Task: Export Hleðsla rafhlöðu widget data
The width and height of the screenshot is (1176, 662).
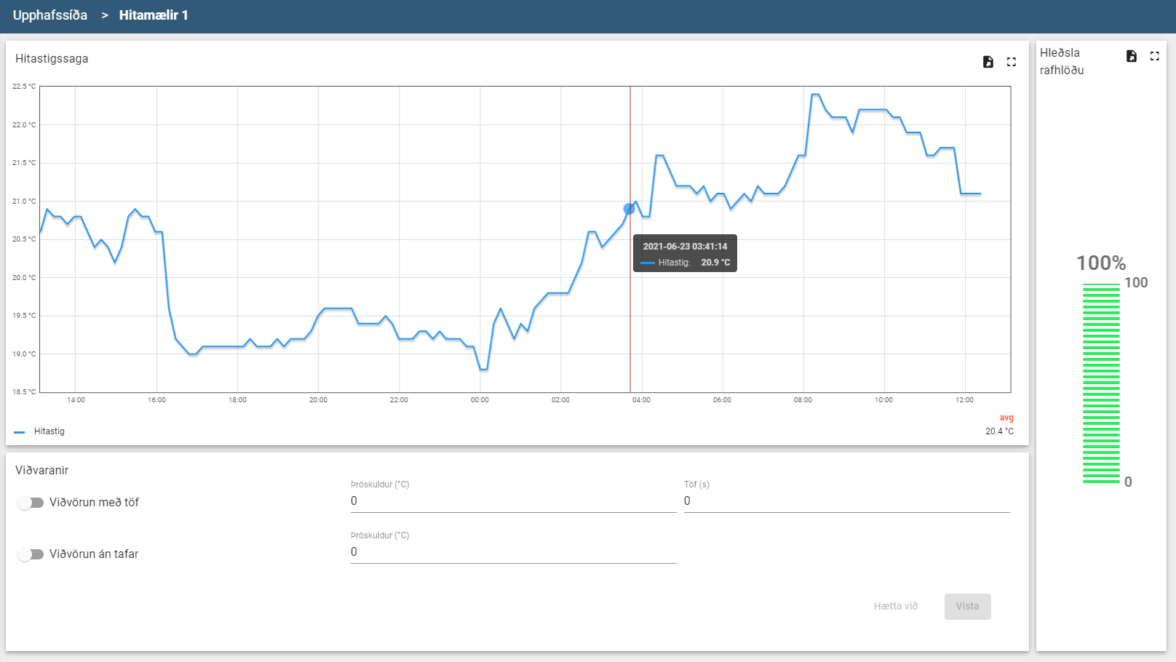Action: tap(1131, 56)
